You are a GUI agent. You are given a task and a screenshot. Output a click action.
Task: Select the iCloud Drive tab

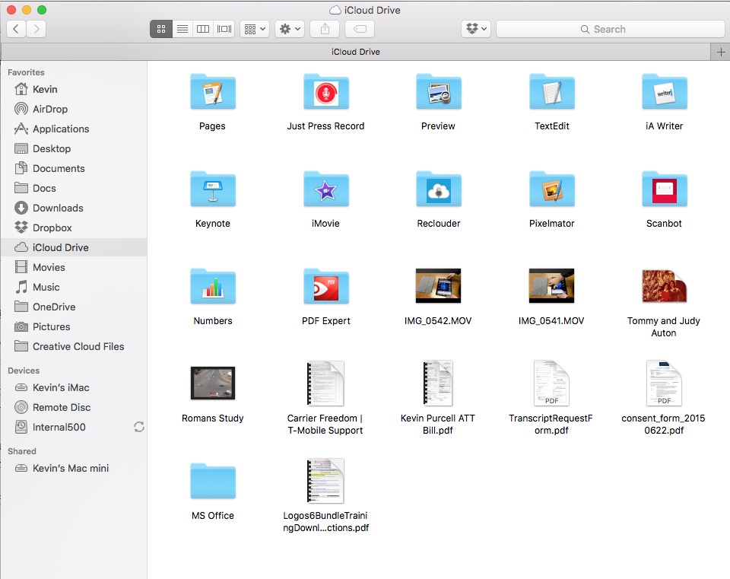click(x=356, y=51)
